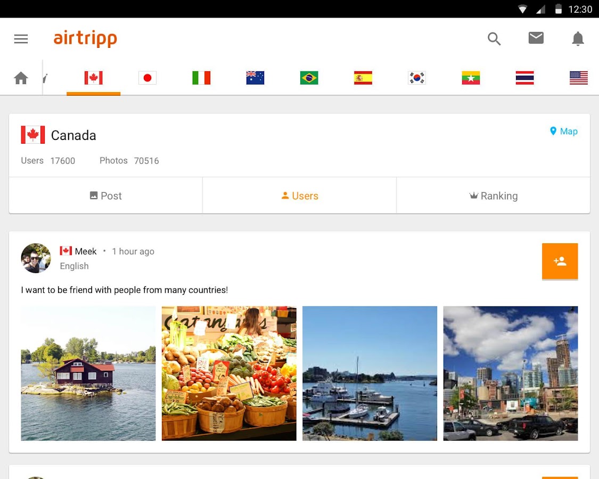Tap the '1 hour ago' timestamp
The width and height of the screenshot is (599, 479).
133,251
